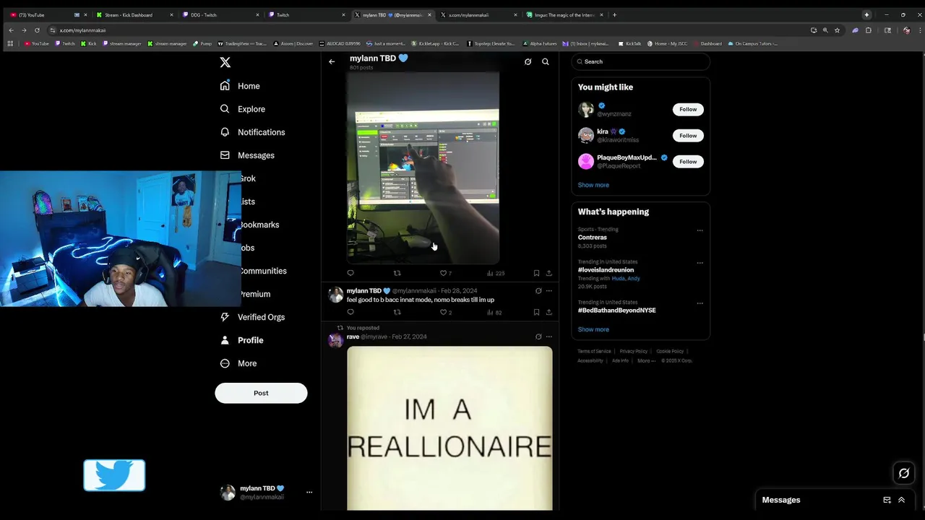
Task: Switch to Stream - Kick Dashboard tab
Action: 134,14
